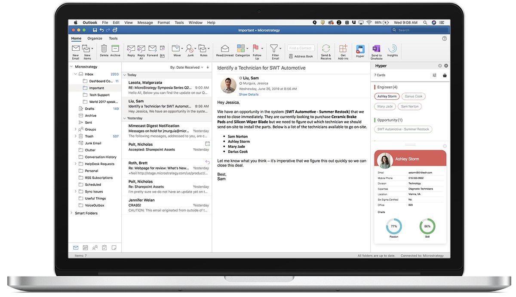Open the Message menu in the menu bar
The width and height of the screenshot is (516, 297).
tap(145, 22)
